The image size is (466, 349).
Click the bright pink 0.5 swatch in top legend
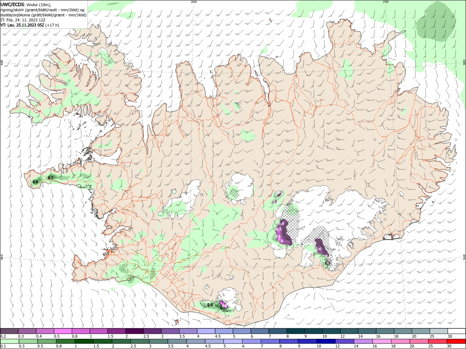(x=63, y=331)
